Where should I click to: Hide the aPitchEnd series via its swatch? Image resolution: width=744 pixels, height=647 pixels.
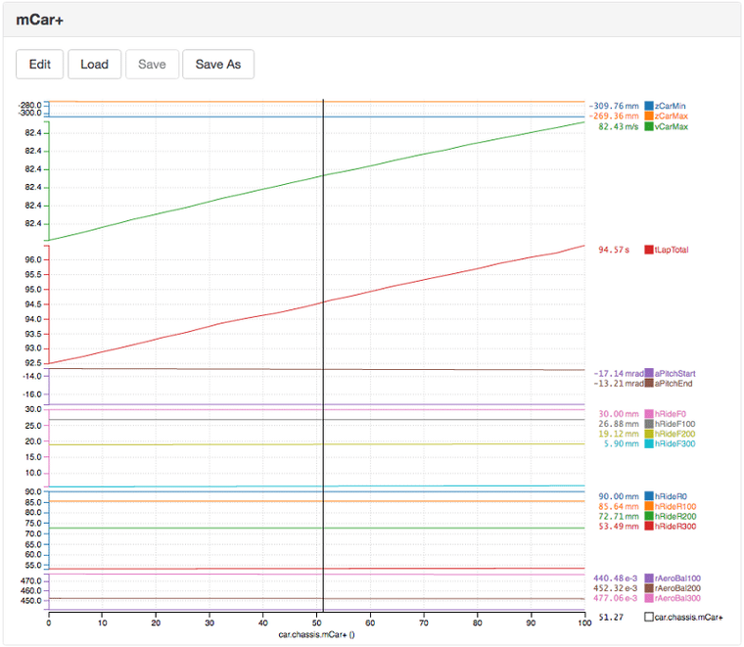(x=648, y=383)
